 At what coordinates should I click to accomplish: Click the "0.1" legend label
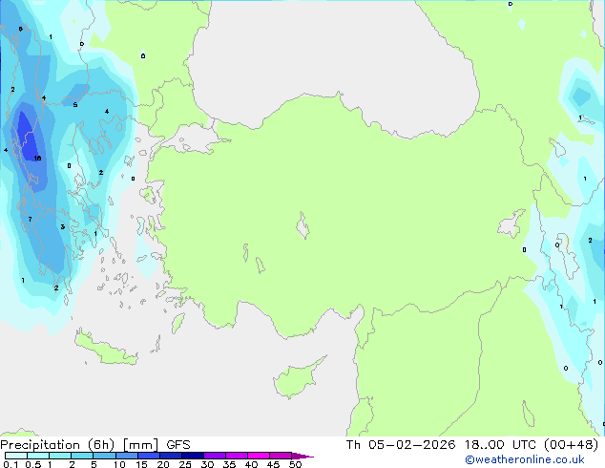10,464
